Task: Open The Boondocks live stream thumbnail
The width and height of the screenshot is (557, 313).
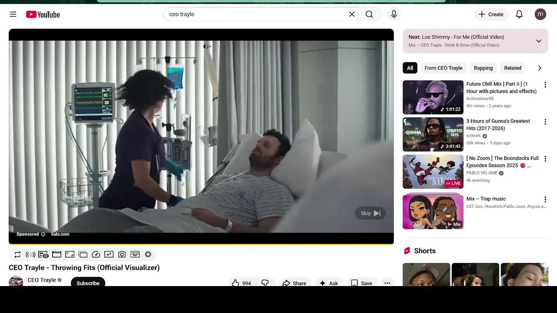Action: pyautogui.click(x=433, y=171)
